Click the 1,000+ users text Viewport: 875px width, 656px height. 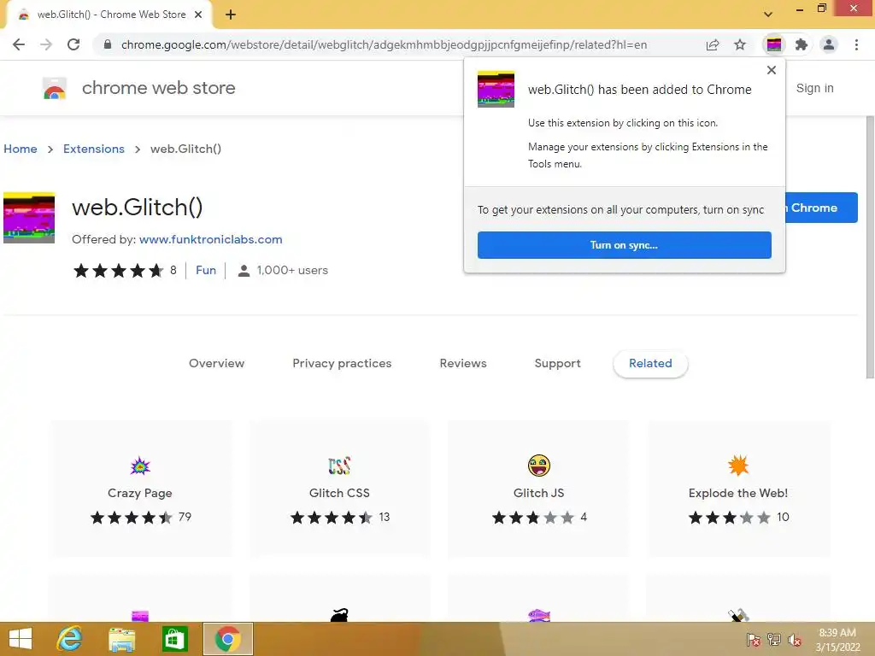click(x=292, y=270)
